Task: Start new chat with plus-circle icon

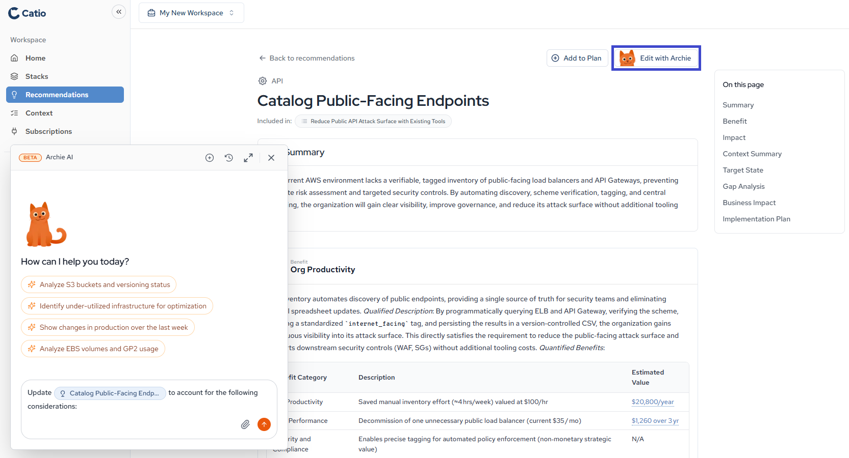Action: coord(210,158)
